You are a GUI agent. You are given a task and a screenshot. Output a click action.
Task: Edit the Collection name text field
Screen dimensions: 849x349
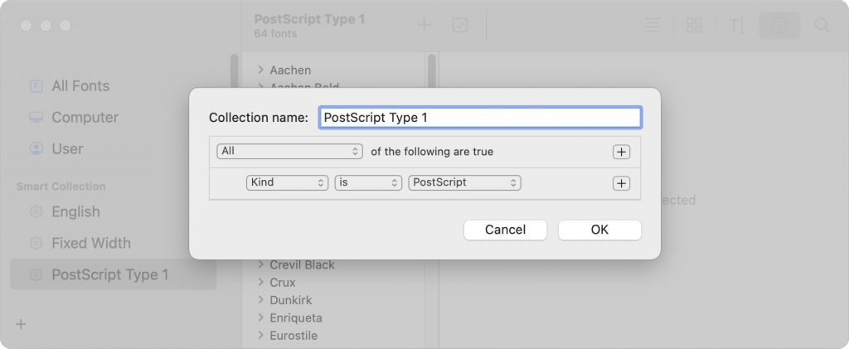coord(480,118)
